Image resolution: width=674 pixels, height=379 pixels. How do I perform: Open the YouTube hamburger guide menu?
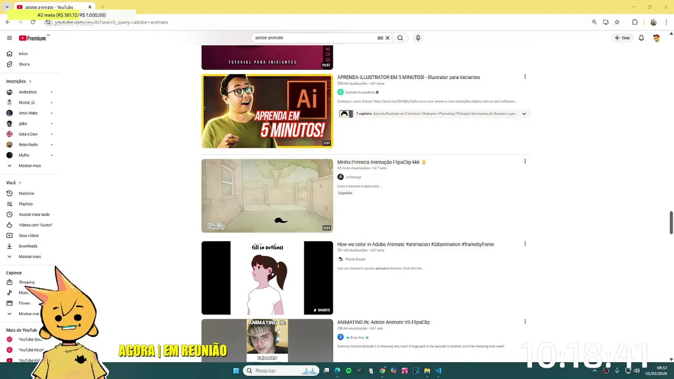click(9, 38)
